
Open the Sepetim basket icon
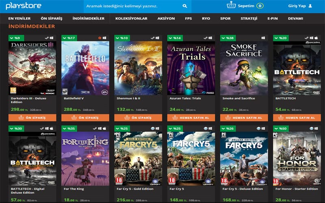tap(231, 5)
